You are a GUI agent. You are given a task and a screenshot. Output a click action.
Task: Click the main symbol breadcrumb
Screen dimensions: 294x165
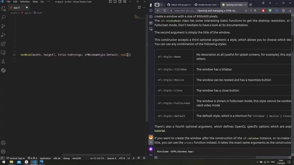click(x=38, y=13)
